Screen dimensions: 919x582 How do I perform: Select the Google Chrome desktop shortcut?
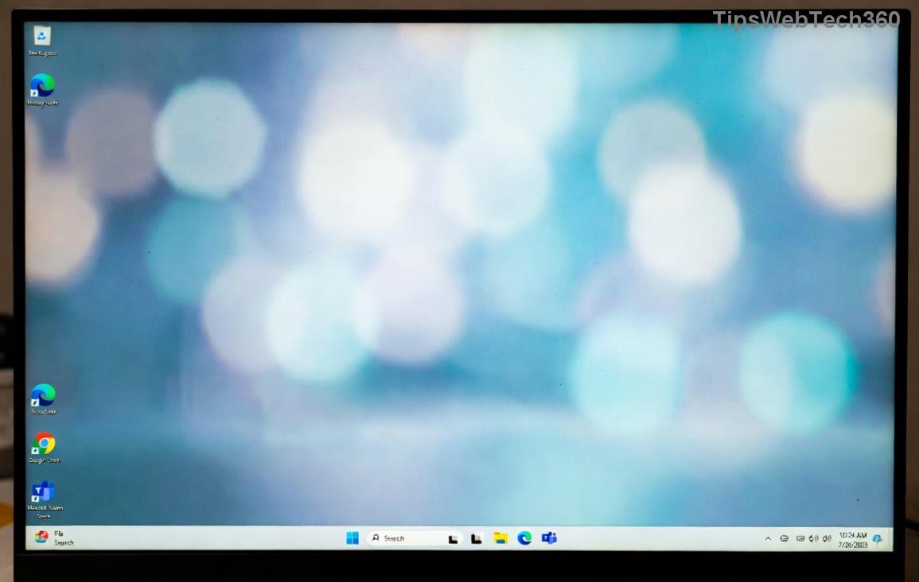(44, 444)
